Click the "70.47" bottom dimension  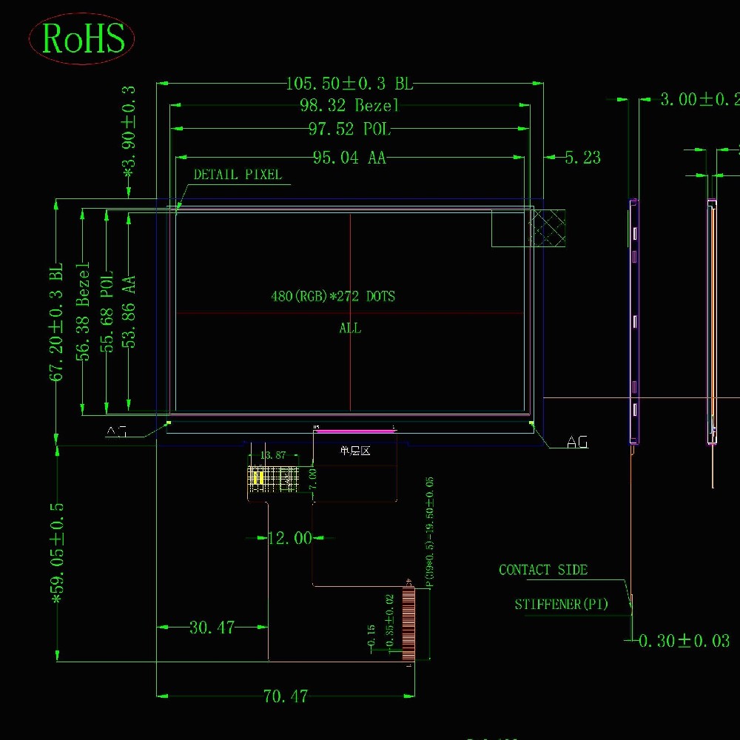coord(286,696)
